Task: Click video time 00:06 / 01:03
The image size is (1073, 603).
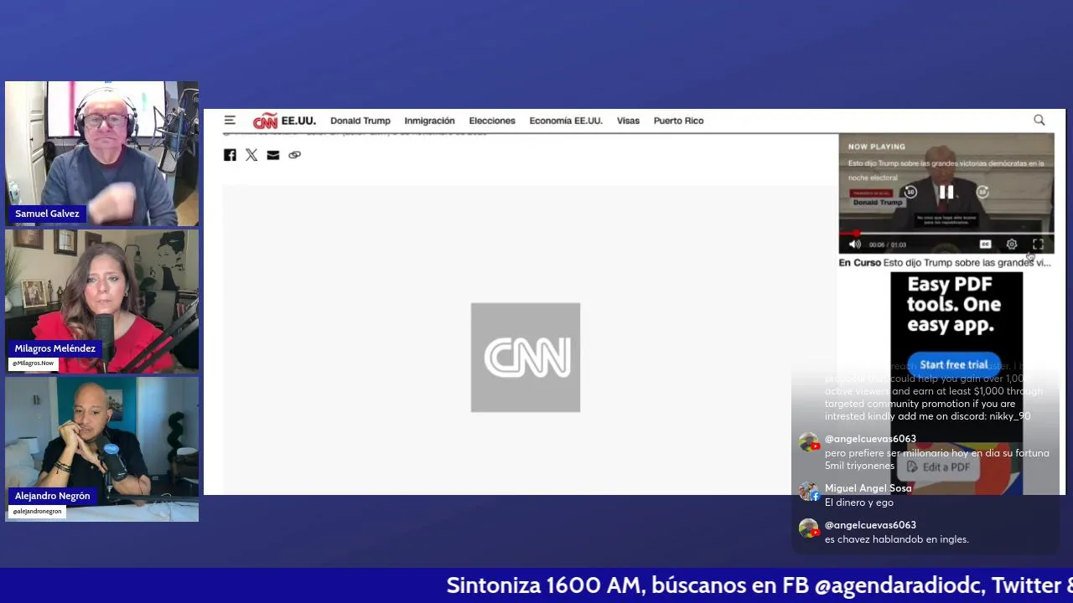Action: [887, 245]
